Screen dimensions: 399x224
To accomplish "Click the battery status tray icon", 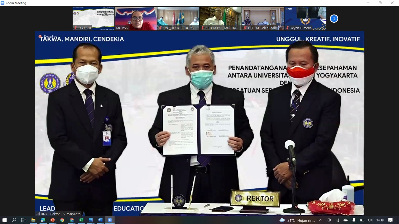I will [x=362, y=220].
